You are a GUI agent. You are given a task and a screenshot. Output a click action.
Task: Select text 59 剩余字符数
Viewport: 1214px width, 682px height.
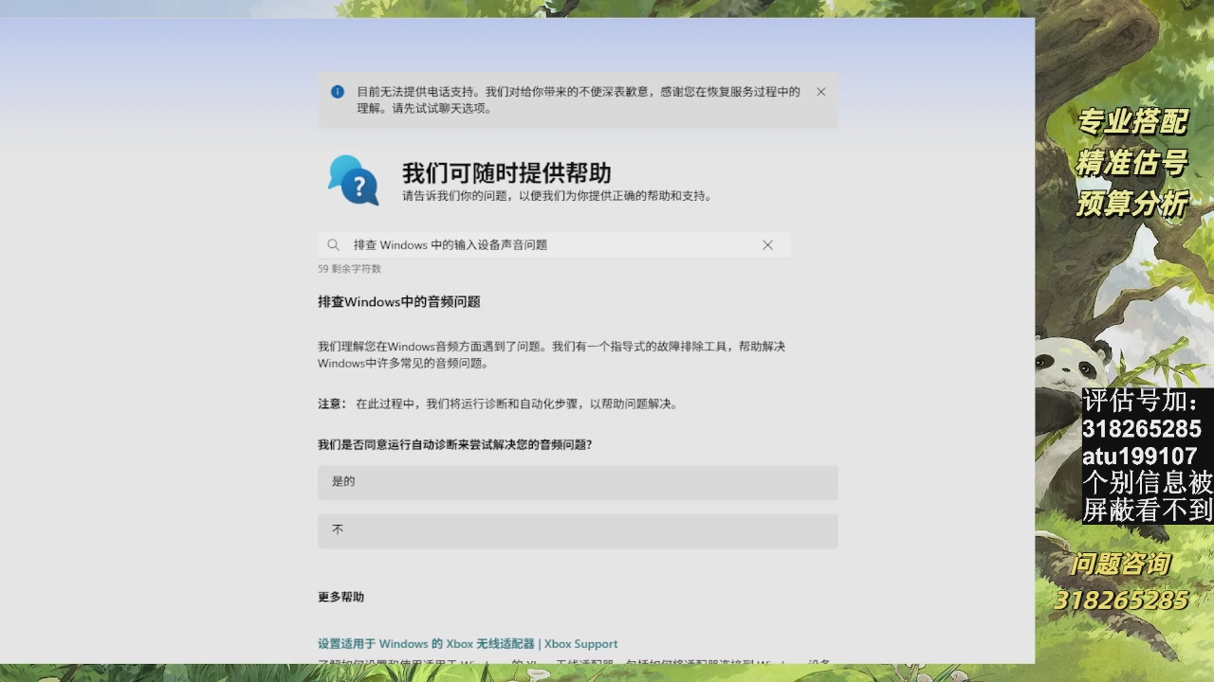click(x=349, y=269)
